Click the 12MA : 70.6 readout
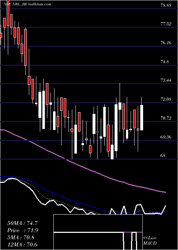Image resolution: width=178 pixels, height=250 pixels. pyautogui.click(x=22, y=244)
